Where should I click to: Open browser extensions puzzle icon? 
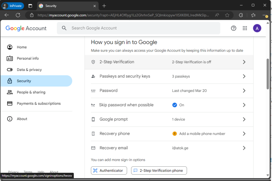[241, 15]
